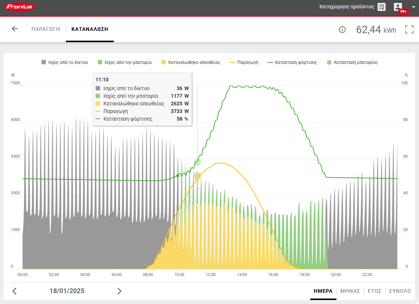This screenshot has width=419, height=304.
Task: Expand account dropdown arrow
Action: coord(413,7)
